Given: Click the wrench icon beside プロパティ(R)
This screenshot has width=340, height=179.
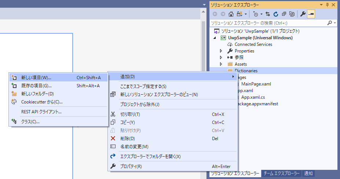Looking at the screenshot, I should [113, 166].
